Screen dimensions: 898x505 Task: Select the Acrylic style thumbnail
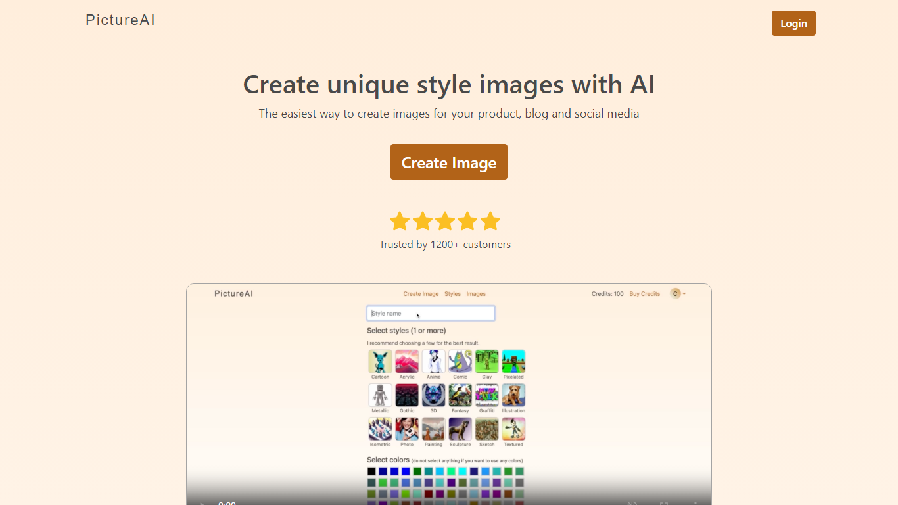pyautogui.click(x=407, y=362)
